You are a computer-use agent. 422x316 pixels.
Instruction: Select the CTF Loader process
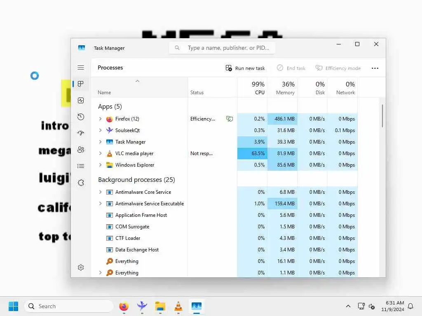coord(224,238)
